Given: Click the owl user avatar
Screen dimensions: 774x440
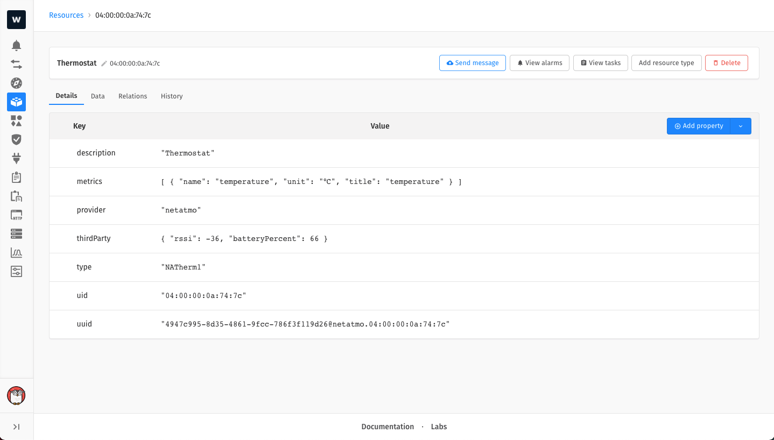Looking at the screenshot, I should click(16, 396).
